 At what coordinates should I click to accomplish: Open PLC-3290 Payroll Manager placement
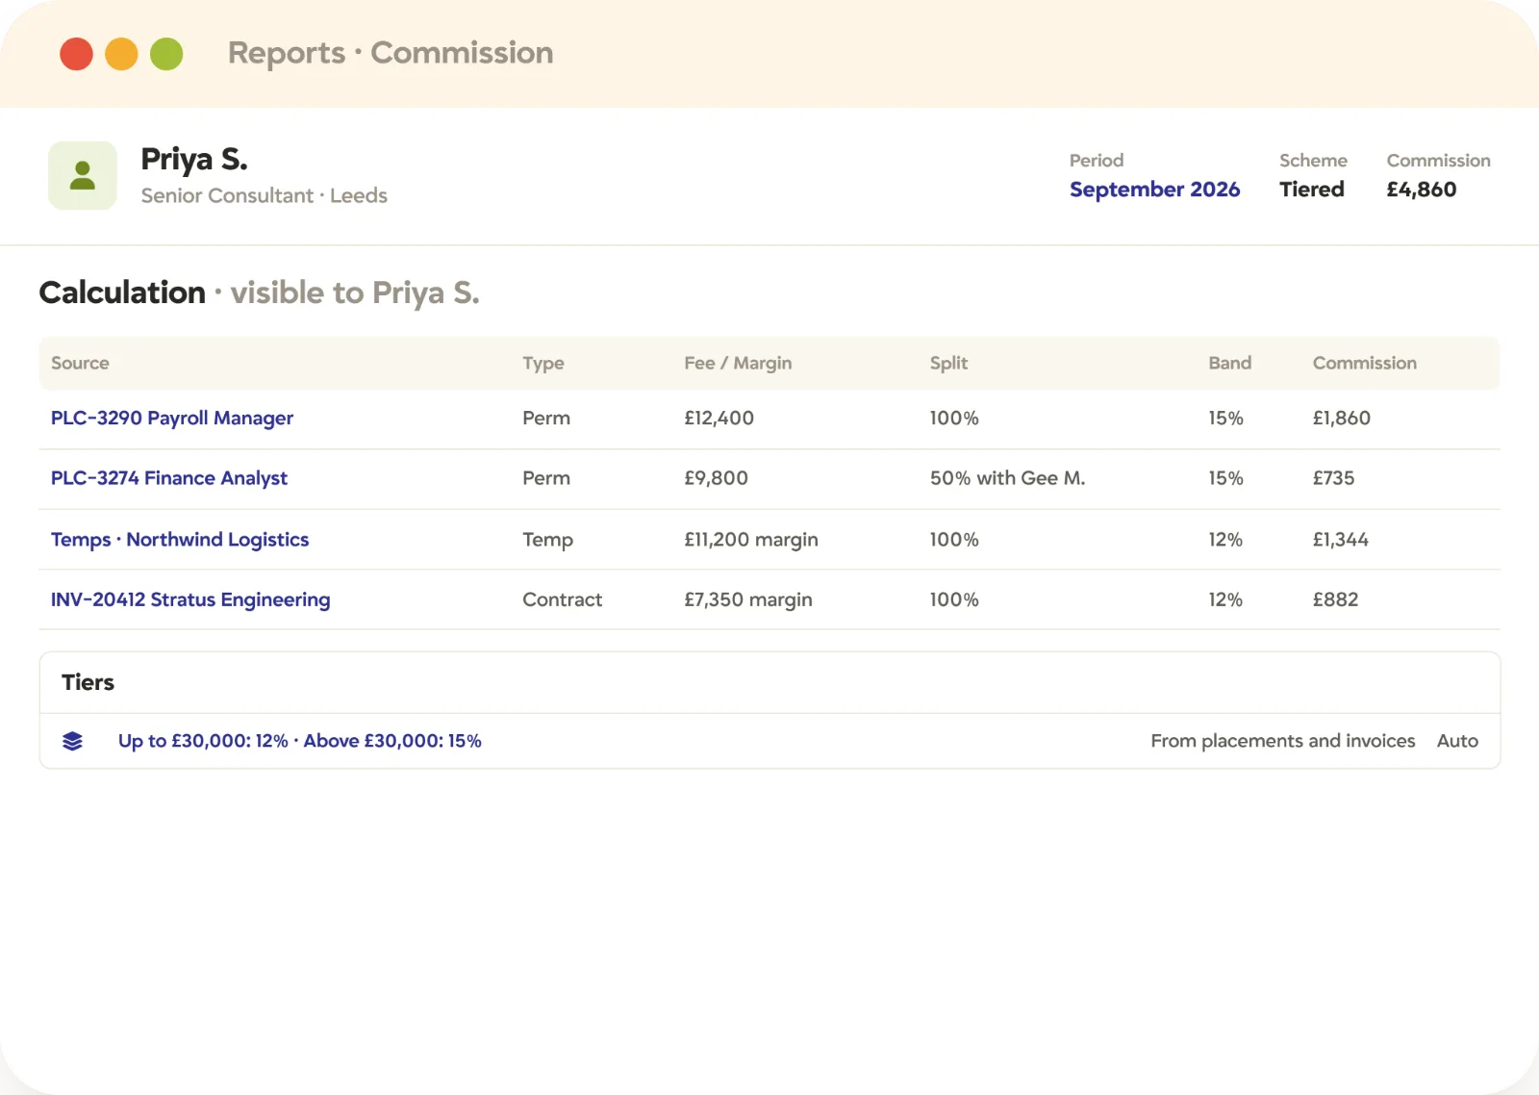tap(172, 418)
